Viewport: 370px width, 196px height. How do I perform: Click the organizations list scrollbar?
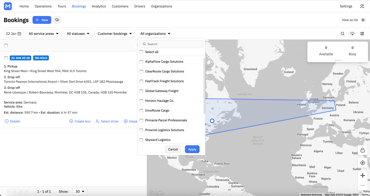point(204,86)
